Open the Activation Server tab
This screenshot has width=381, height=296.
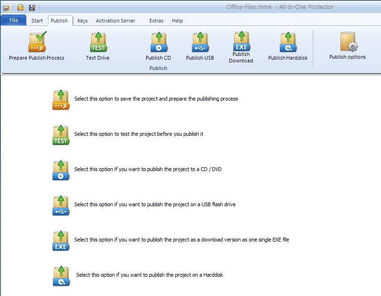coord(116,21)
